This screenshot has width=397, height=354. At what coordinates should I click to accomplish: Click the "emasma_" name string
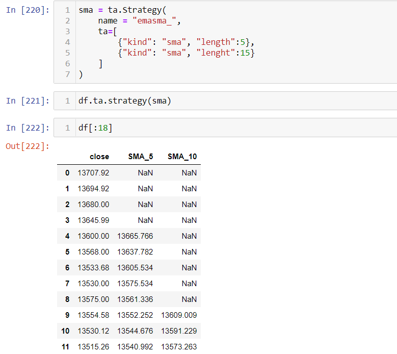154,21
